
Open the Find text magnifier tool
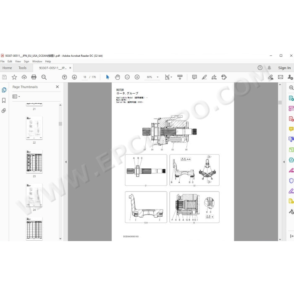click(44, 77)
